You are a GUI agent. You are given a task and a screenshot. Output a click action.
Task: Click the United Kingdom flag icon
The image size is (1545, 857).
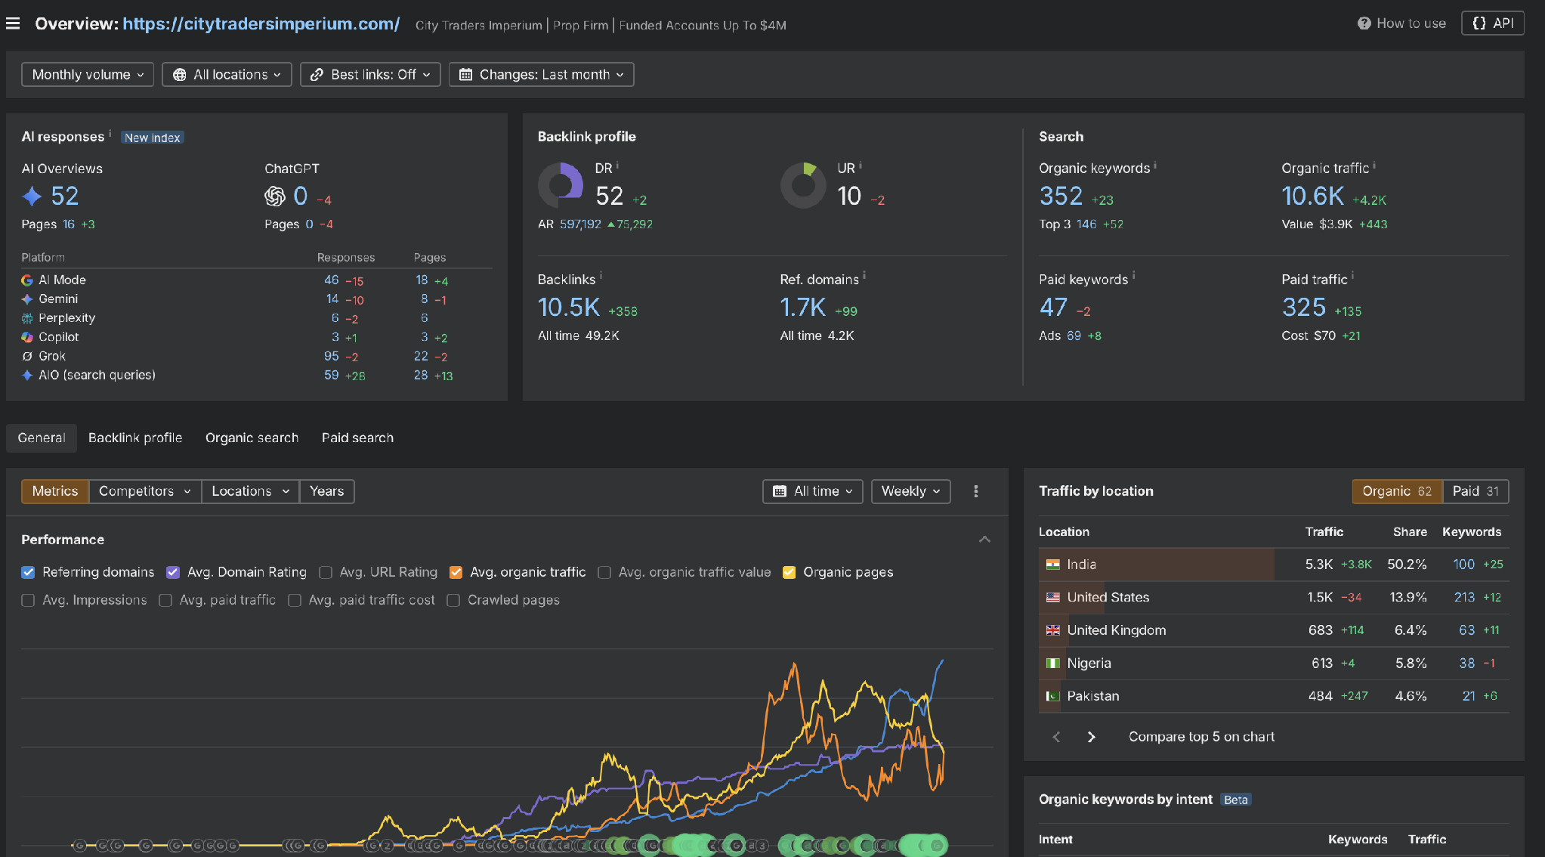point(1052,630)
